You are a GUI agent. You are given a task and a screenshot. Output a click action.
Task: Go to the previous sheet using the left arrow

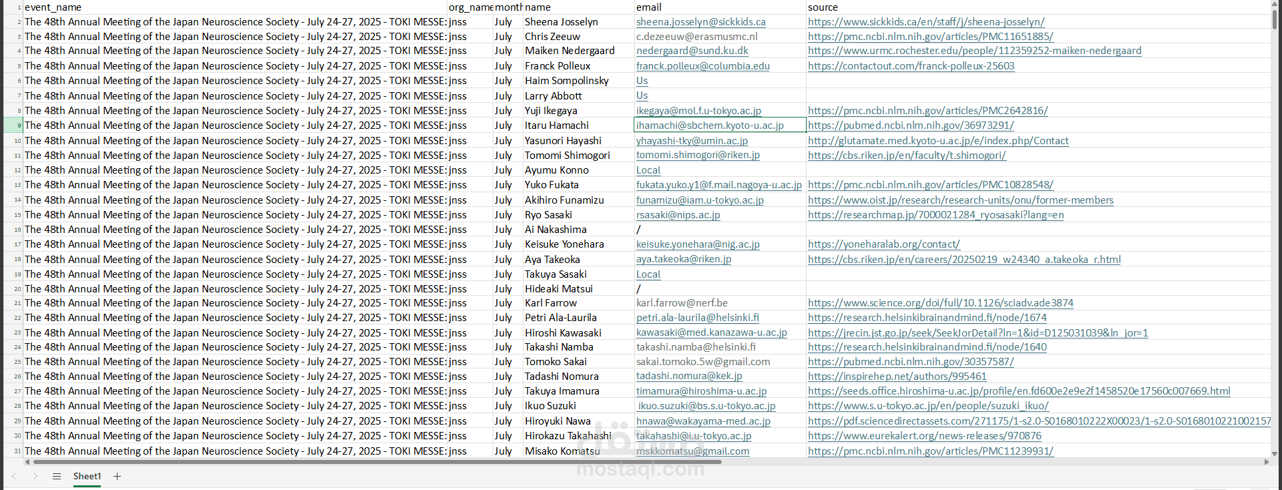point(15,476)
